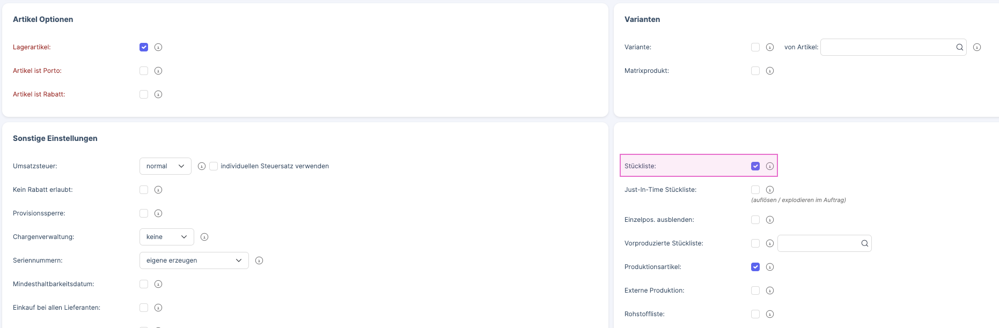Viewport: 999px width, 328px height.
Task: Click search icon in von Artikel field
Action: point(959,47)
